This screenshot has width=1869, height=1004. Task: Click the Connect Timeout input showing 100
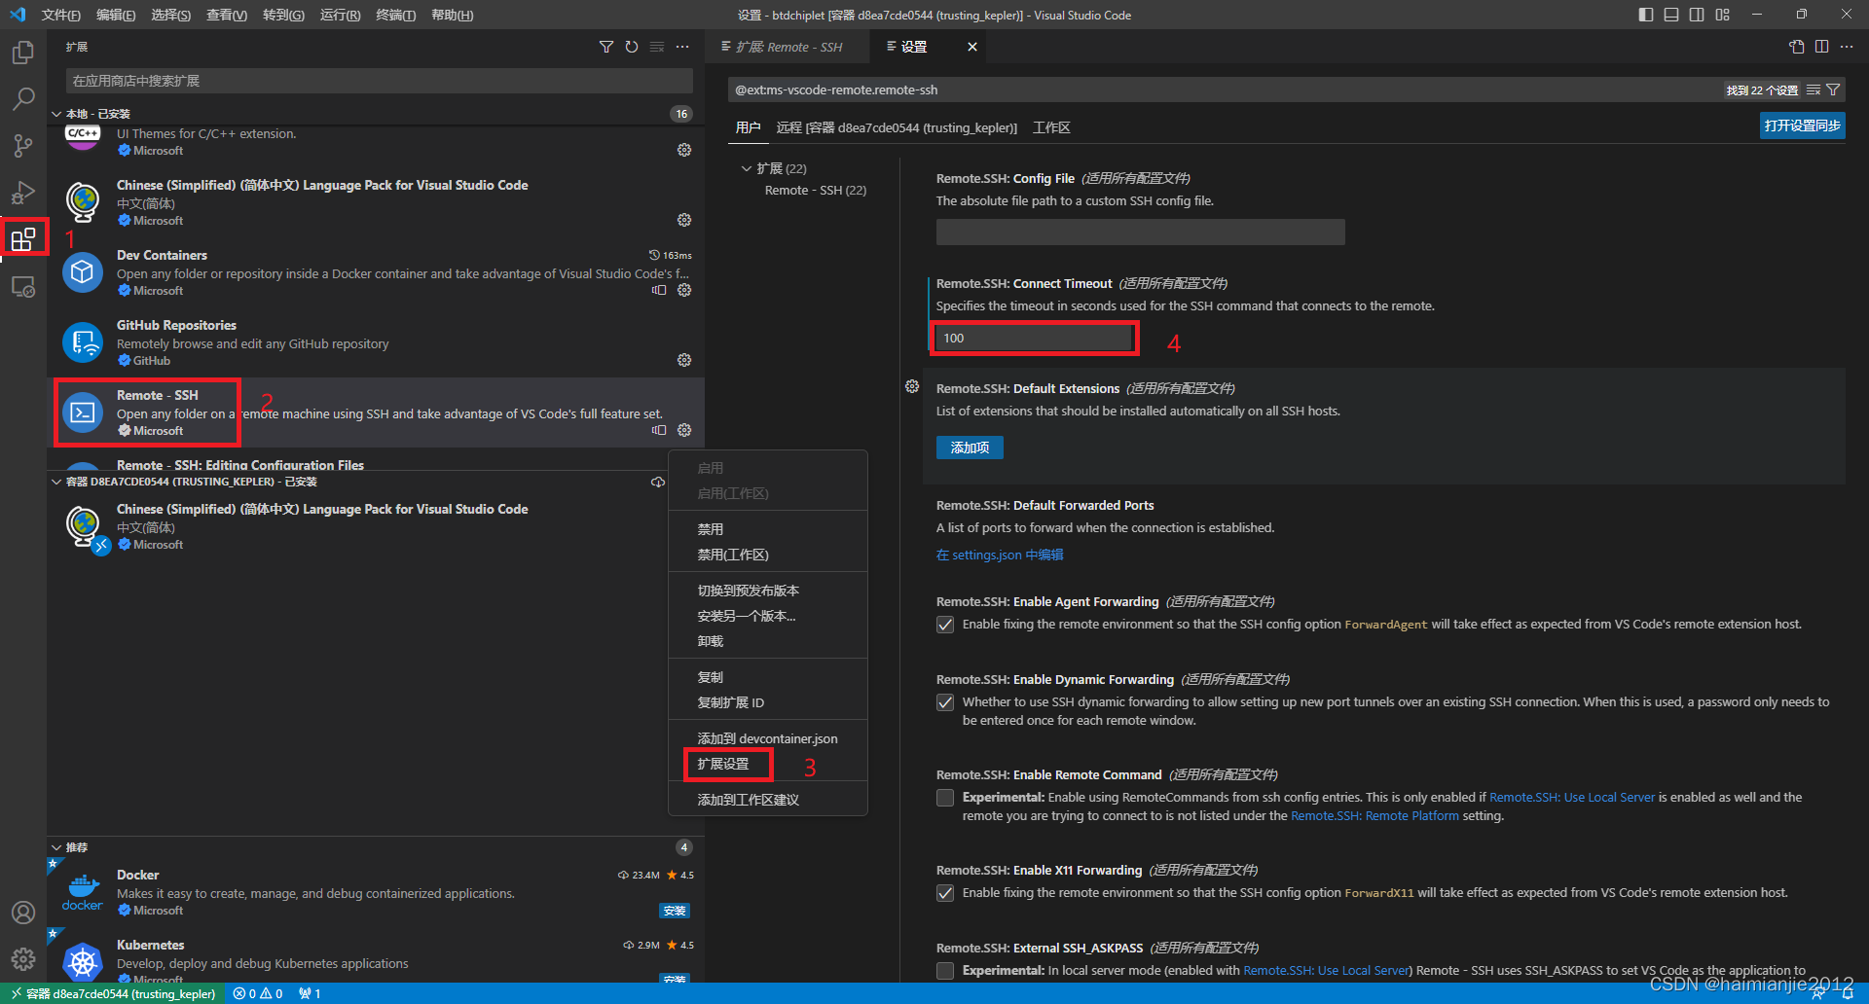click(1034, 338)
